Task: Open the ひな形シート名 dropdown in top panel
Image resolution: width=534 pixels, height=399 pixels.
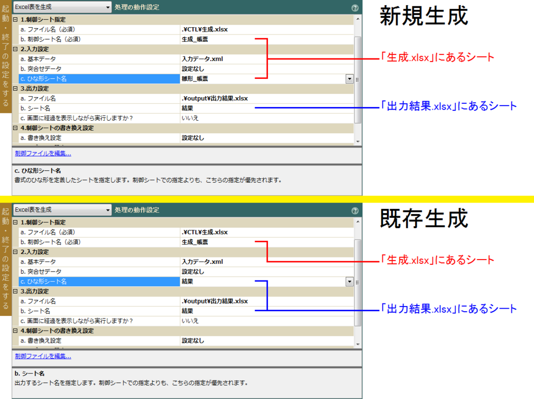Action: coord(349,79)
